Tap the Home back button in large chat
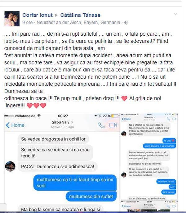186x213 pixels. [x=15, y=125]
